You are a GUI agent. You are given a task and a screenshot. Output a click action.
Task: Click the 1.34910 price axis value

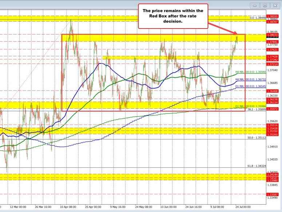pyautogui.click(x=273, y=147)
